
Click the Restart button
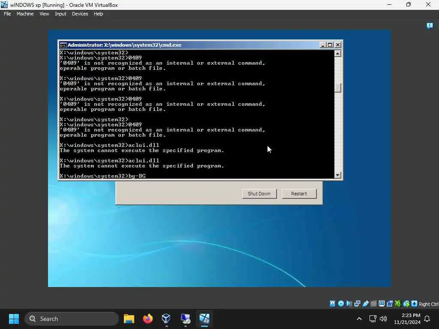click(x=299, y=194)
